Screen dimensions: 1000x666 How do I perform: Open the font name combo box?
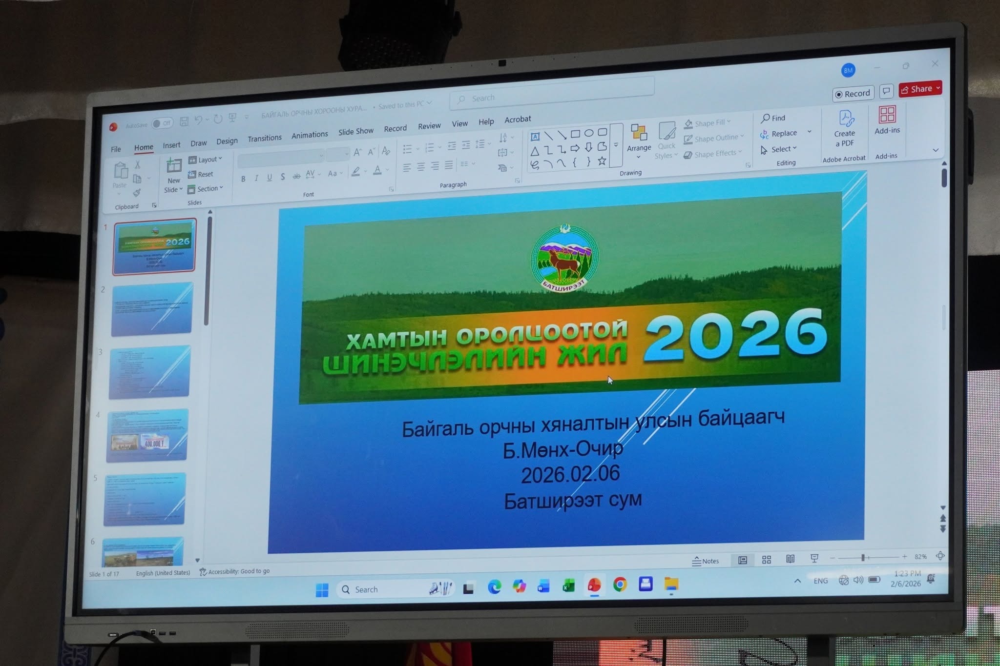click(281, 158)
